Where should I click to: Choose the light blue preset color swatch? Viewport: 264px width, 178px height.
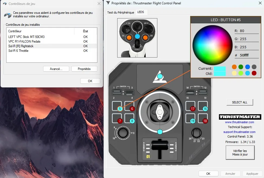tap(247, 73)
